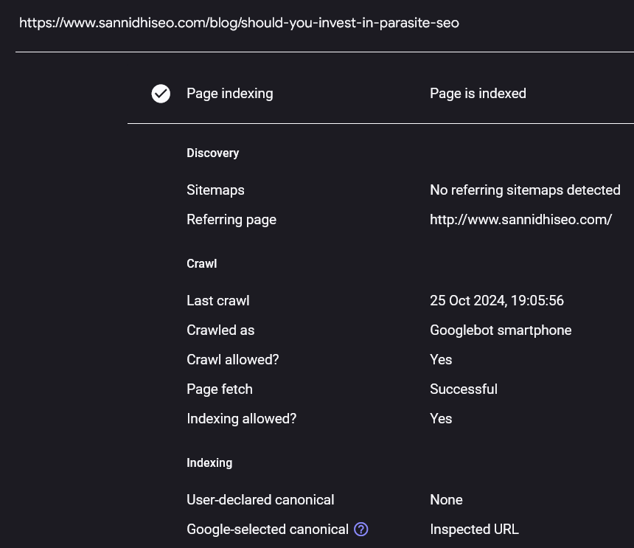Screen dimensions: 634x548
Task: Click 'No referring sitemaps detected' text
Action: 525,190
